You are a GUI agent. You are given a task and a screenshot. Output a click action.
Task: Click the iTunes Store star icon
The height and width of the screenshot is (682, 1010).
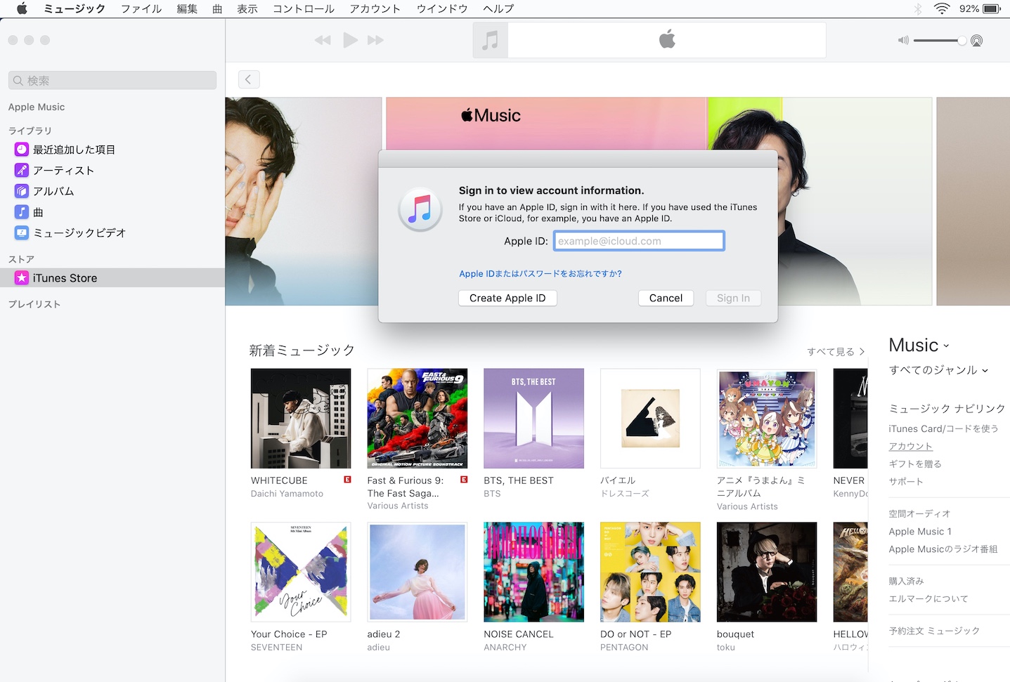point(22,278)
